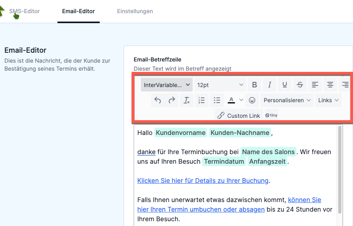Click the Kunden-Nachname placeholder tag
The image size is (353, 226).
coord(240,133)
